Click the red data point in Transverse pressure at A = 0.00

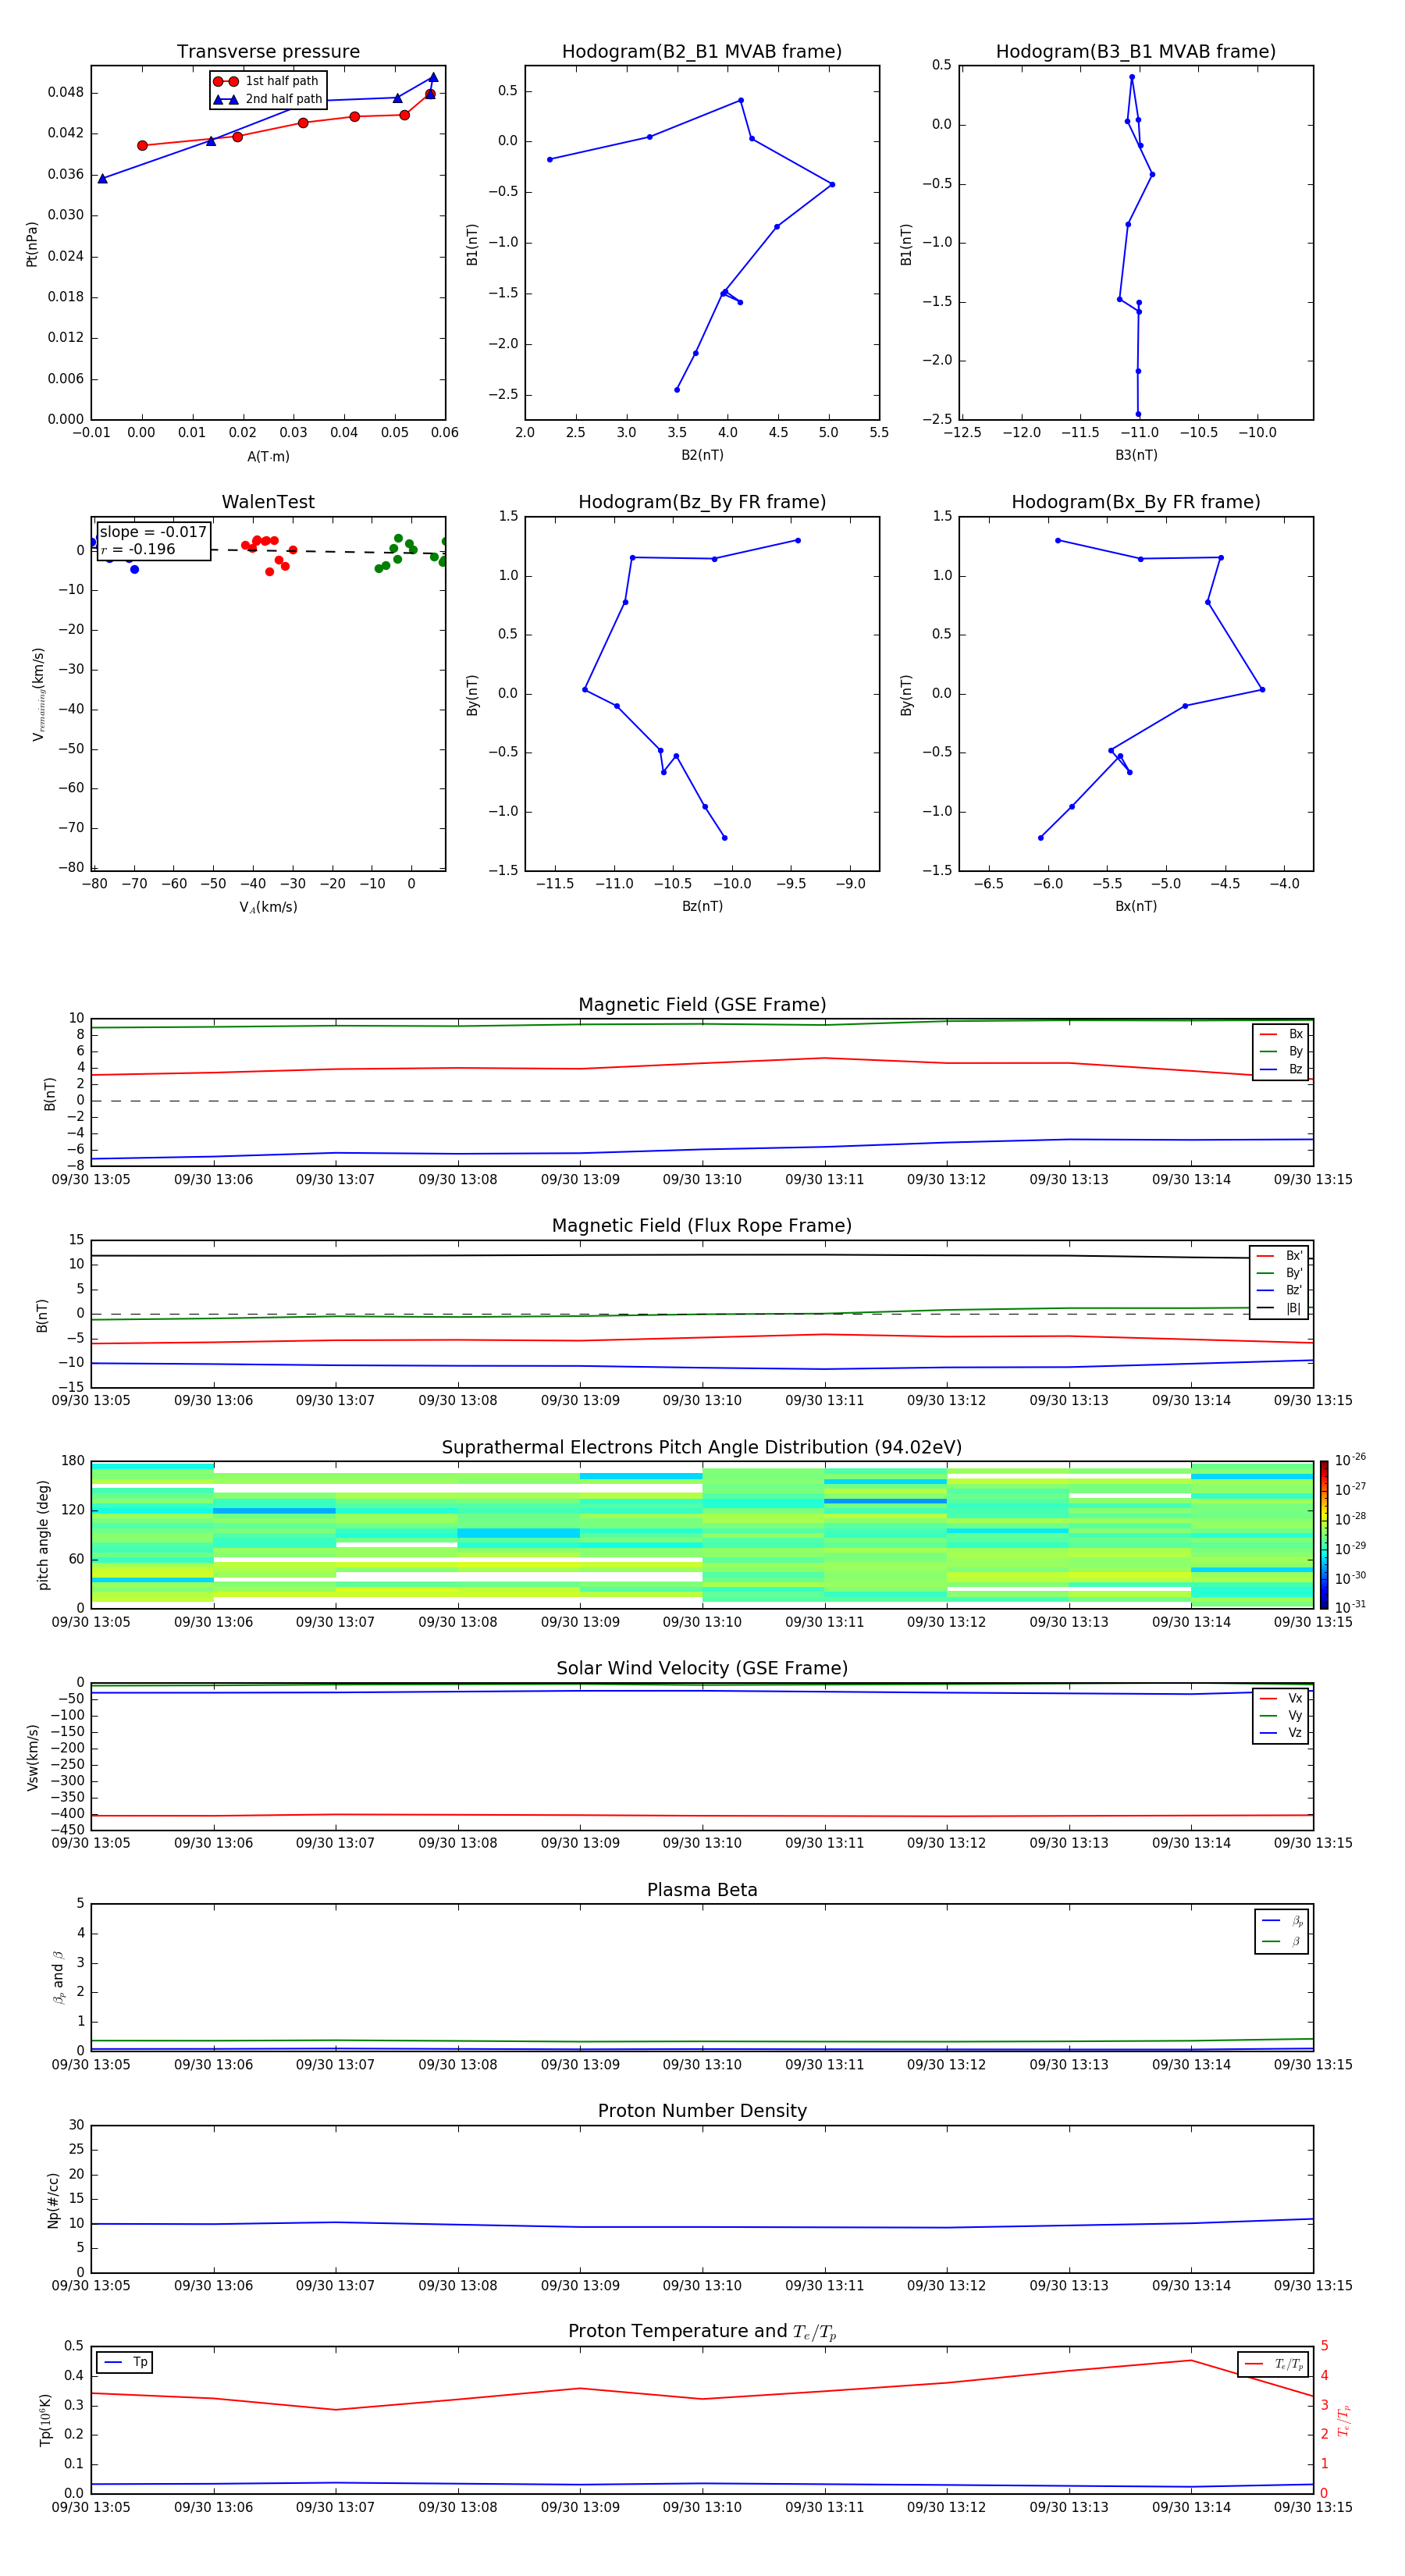tap(142, 146)
